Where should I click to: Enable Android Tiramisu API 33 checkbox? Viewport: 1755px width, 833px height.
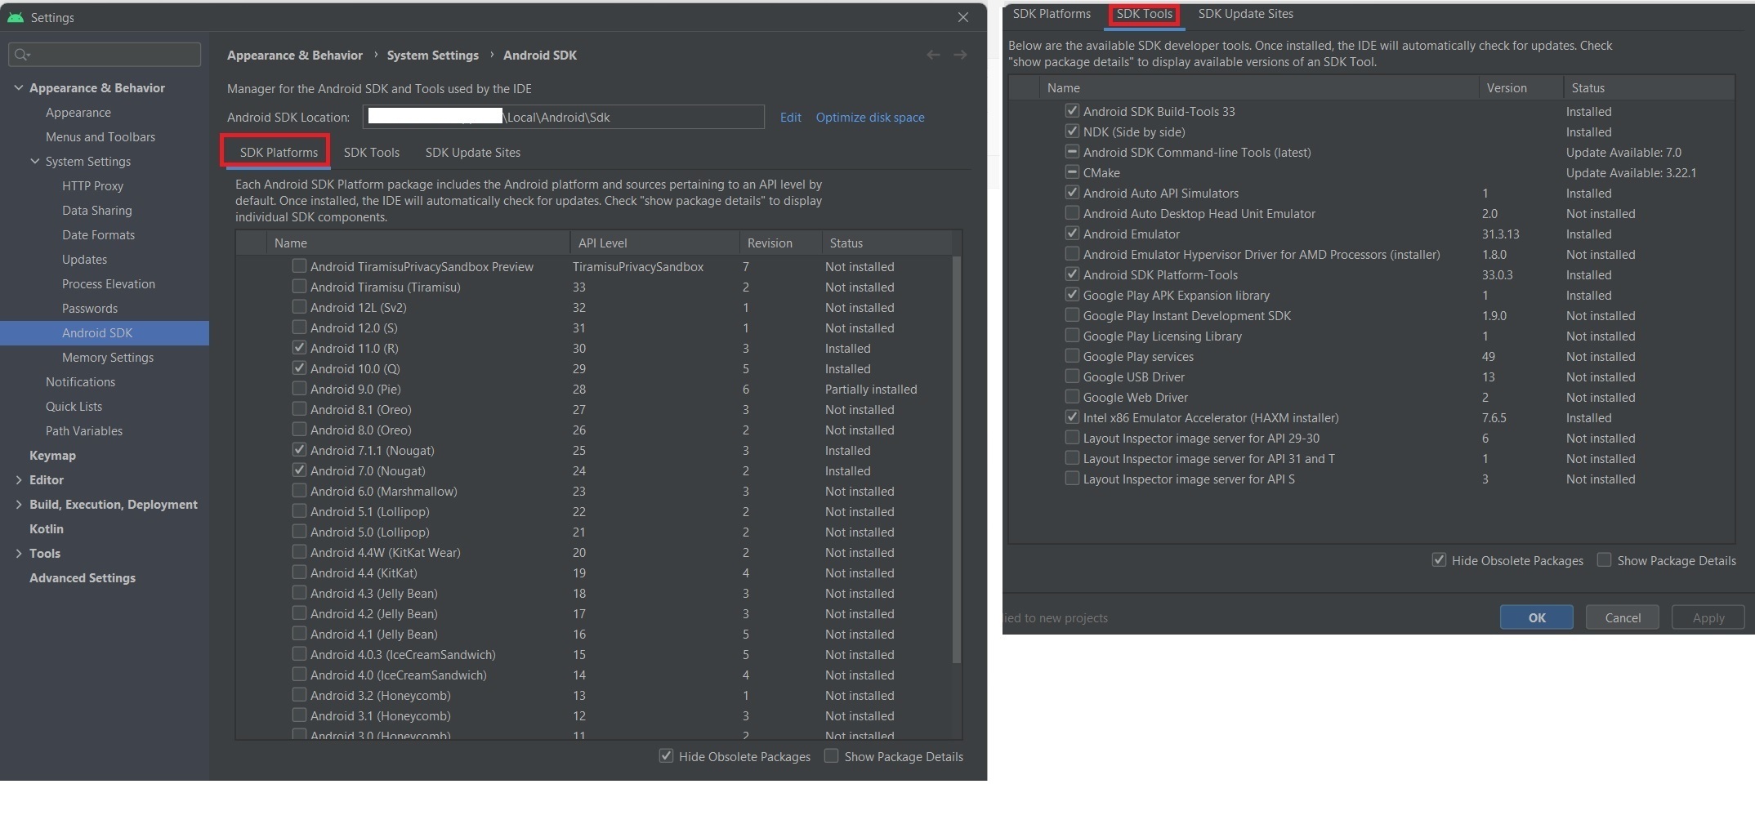(299, 287)
